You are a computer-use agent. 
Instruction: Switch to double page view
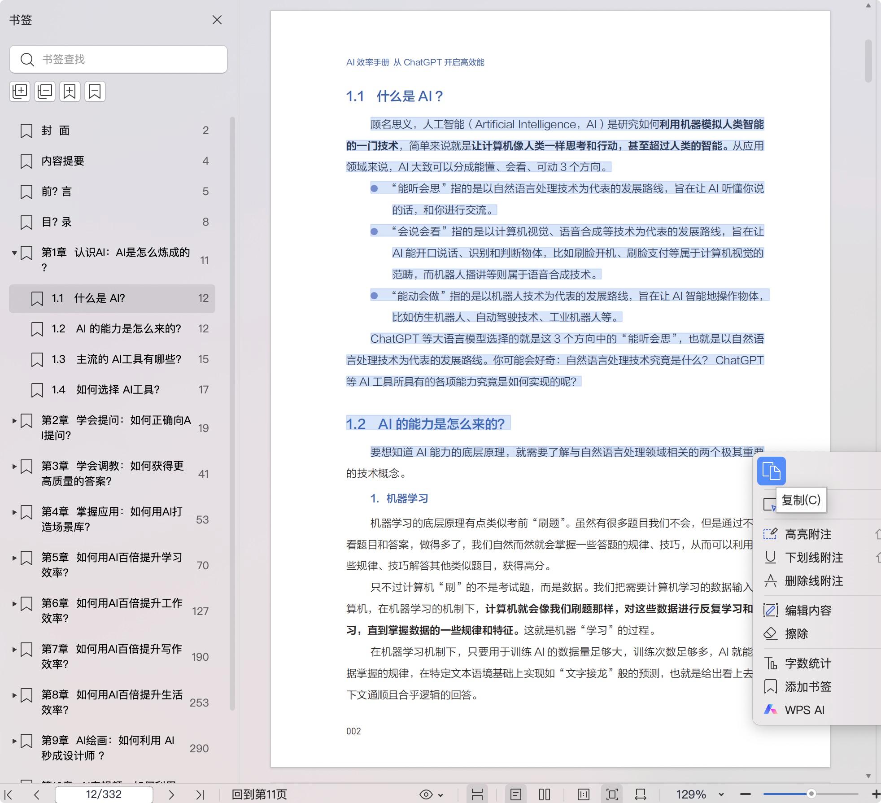click(545, 794)
